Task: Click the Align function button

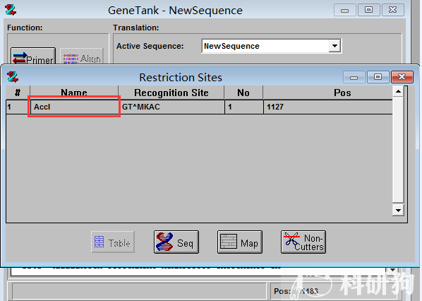Action: (x=82, y=56)
